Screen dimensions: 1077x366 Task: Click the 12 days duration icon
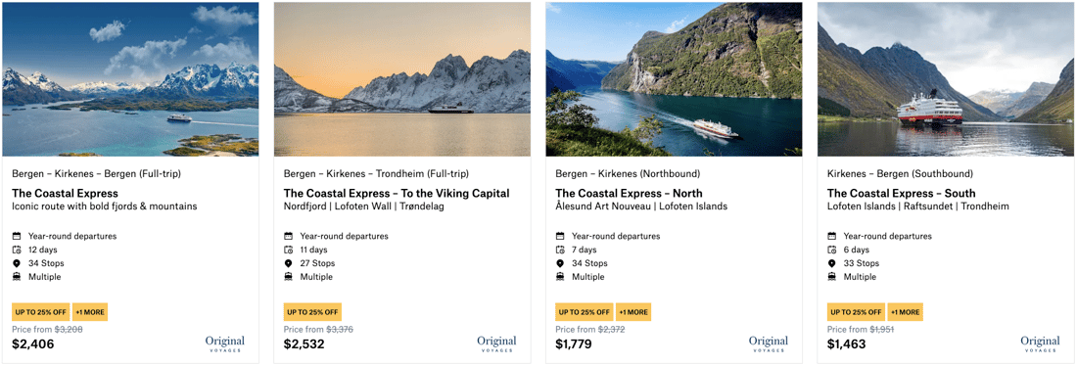(18, 250)
